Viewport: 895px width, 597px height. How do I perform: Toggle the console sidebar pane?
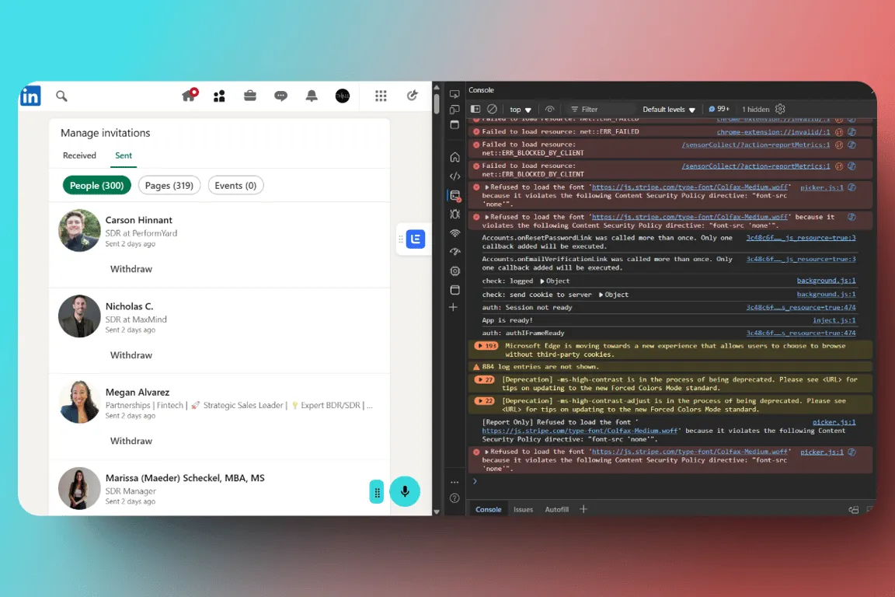(475, 109)
